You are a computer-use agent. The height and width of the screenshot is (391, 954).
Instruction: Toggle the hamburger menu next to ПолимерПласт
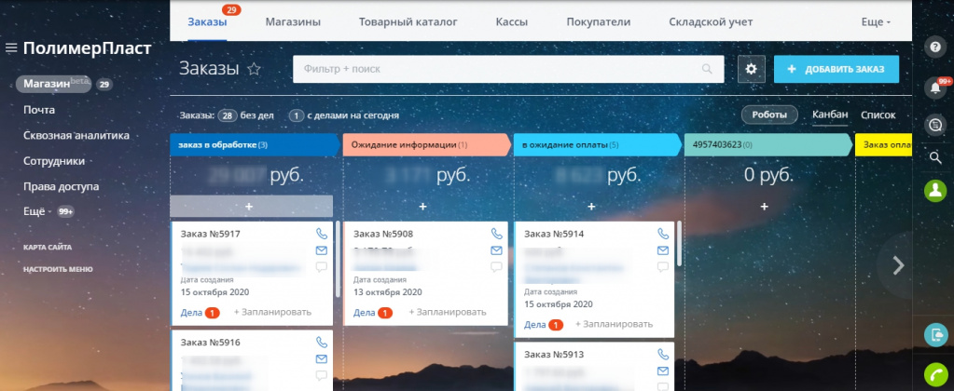click(x=10, y=48)
